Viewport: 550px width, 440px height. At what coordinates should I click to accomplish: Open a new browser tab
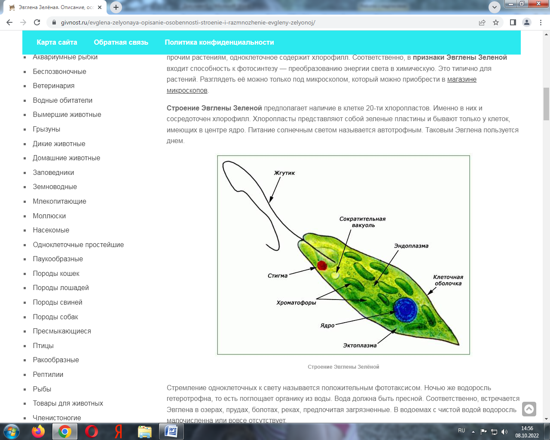(x=116, y=7)
